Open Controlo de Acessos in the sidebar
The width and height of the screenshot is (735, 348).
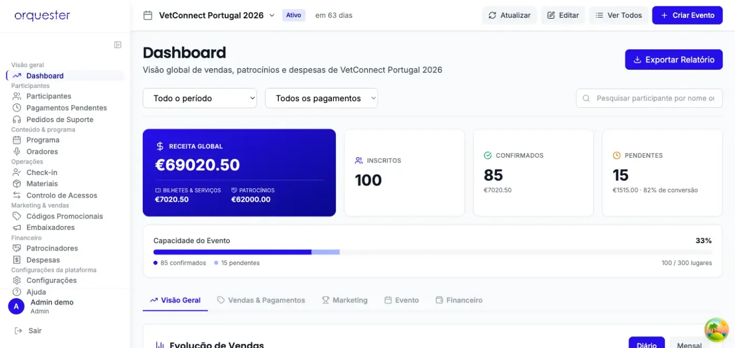66,195
